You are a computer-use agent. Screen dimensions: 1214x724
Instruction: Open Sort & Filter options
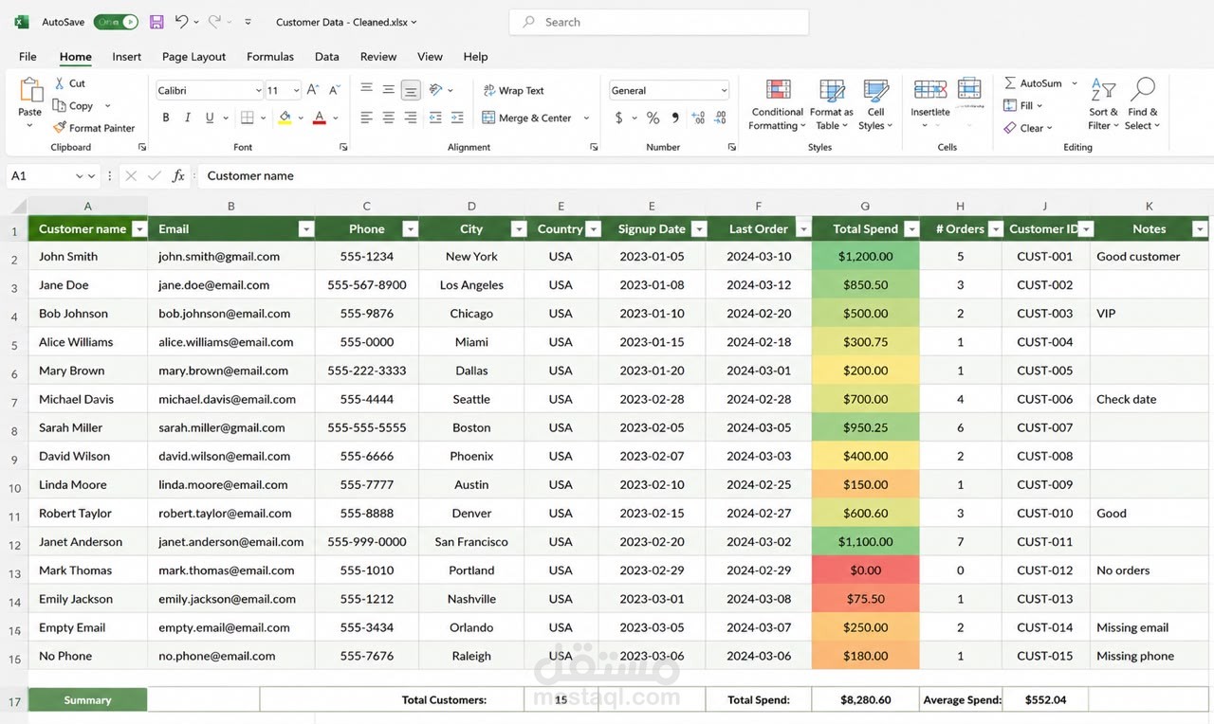[x=1103, y=104]
